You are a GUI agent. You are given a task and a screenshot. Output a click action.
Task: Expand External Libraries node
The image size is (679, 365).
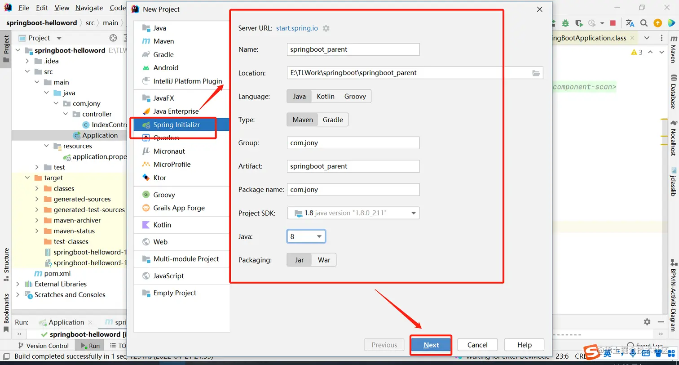[18, 284]
